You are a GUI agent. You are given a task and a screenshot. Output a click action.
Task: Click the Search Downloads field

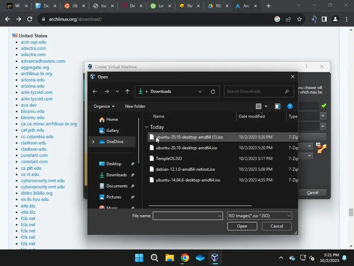[259, 91]
